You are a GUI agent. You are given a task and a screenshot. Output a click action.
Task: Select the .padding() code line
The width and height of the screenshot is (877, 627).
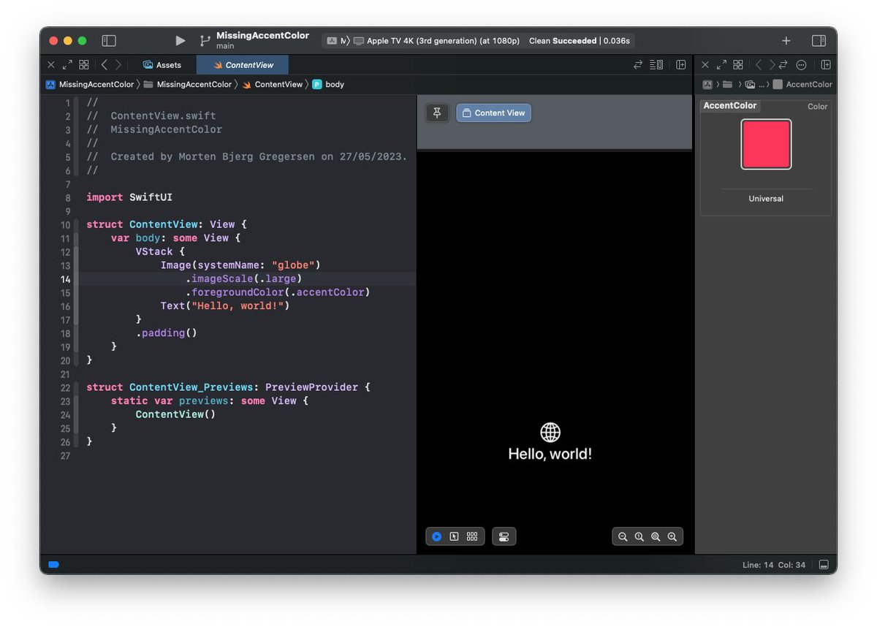click(x=167, y=332)
